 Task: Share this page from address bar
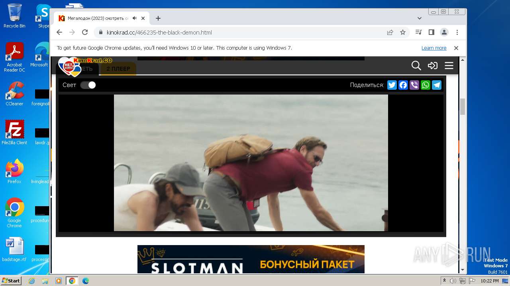pos(390,33)
